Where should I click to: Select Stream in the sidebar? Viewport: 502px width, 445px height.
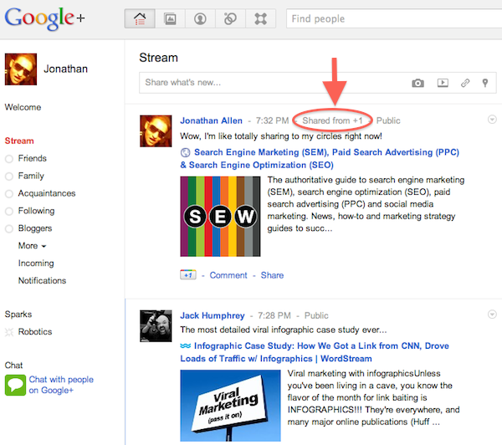pos(19,141)
